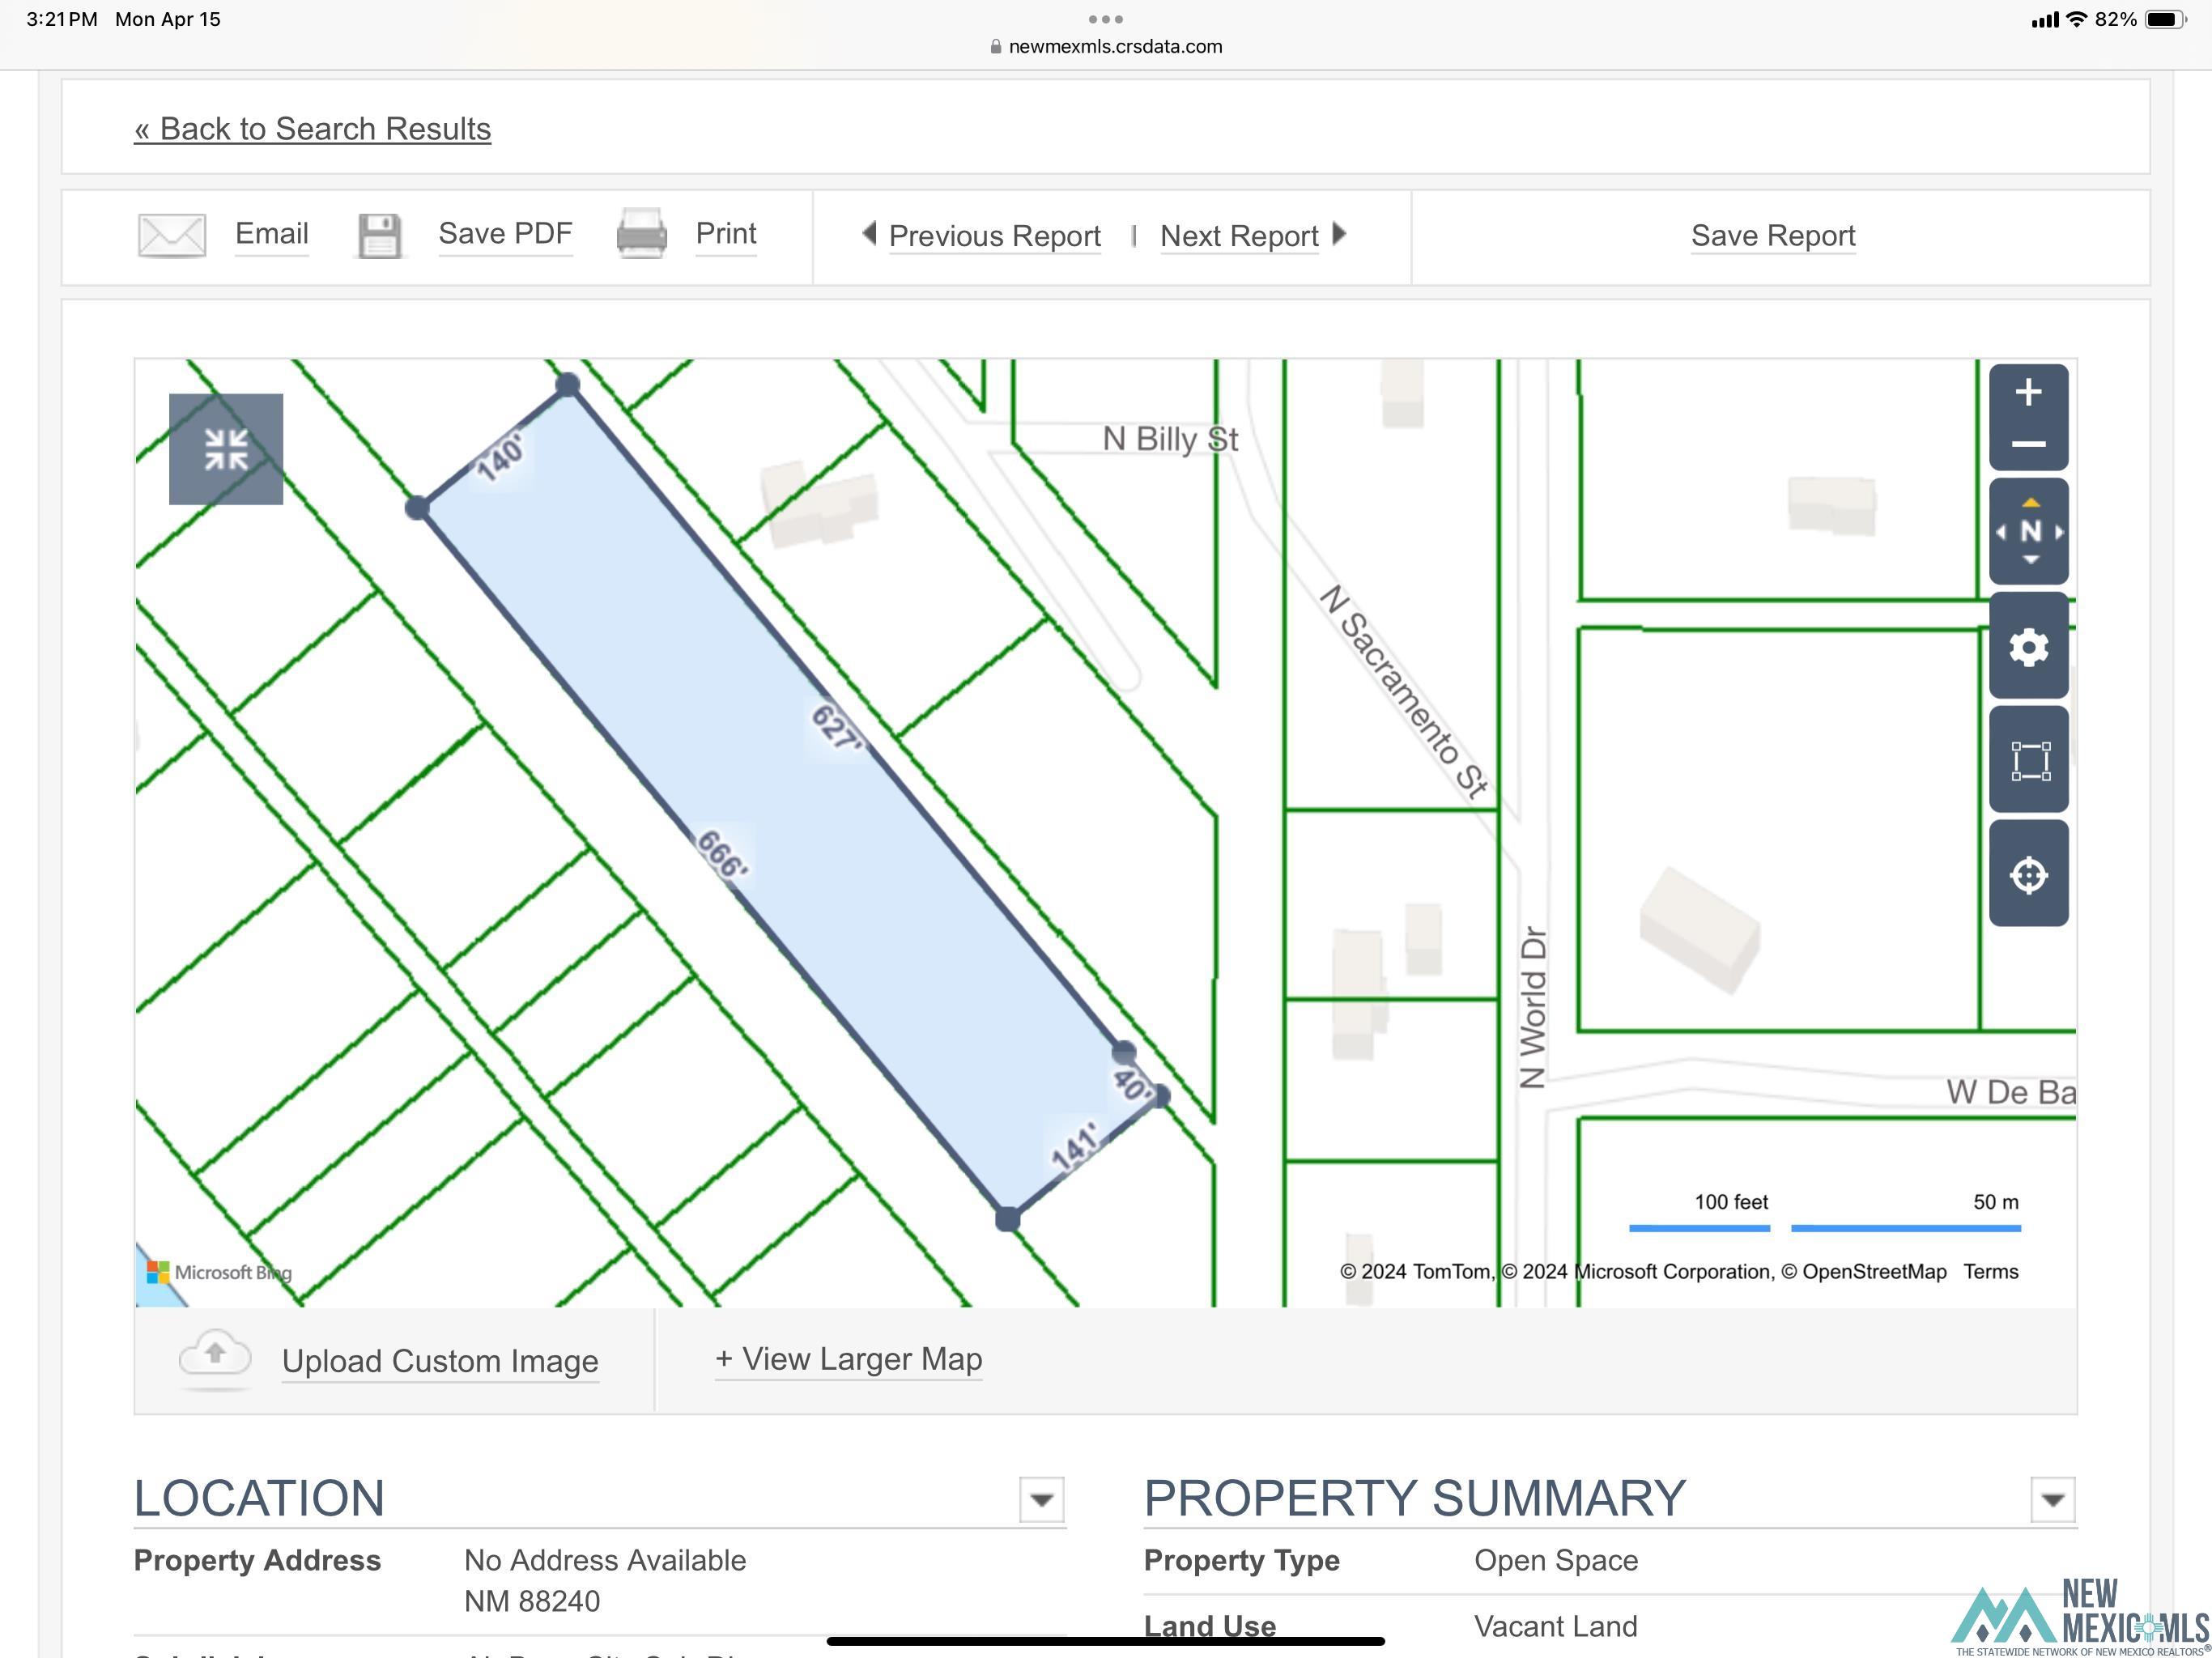This screenshot has width=2212, height=1658.
Task: Collapse the map with the shrink arrows icon
Action: coord(226,449)
